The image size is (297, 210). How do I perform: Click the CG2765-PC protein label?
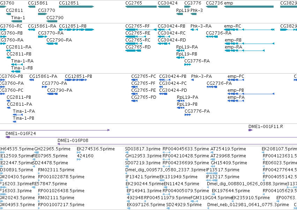tap(143, 76)
